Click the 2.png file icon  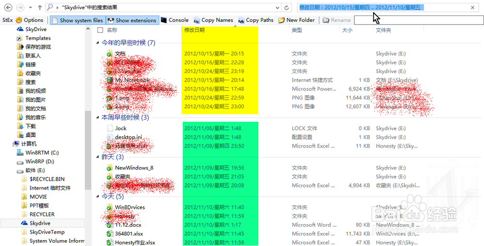pos(110,107)
